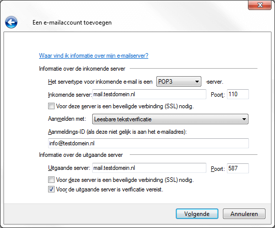Click the Annuleren button
Viewport: 275px width, 228px height.
click(244, 214)
